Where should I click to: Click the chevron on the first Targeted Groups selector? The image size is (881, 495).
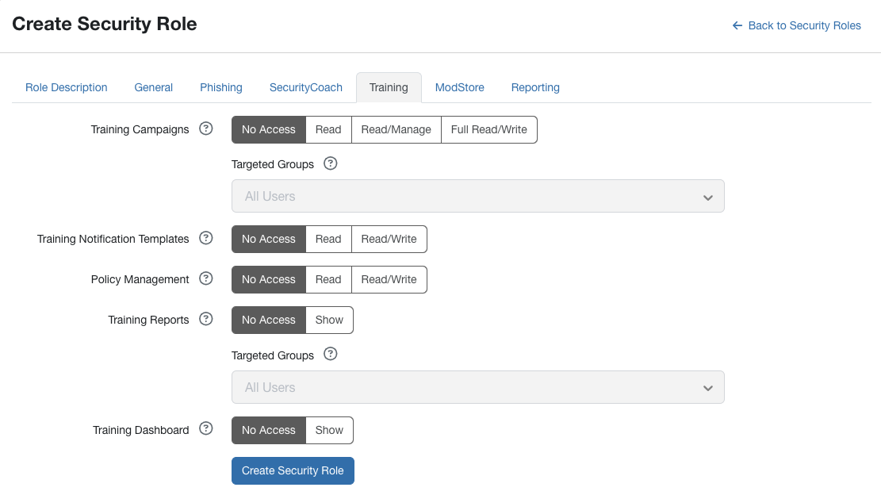[707, 196]
